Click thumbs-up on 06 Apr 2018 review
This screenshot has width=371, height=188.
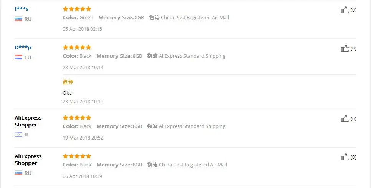pos(344,157)
